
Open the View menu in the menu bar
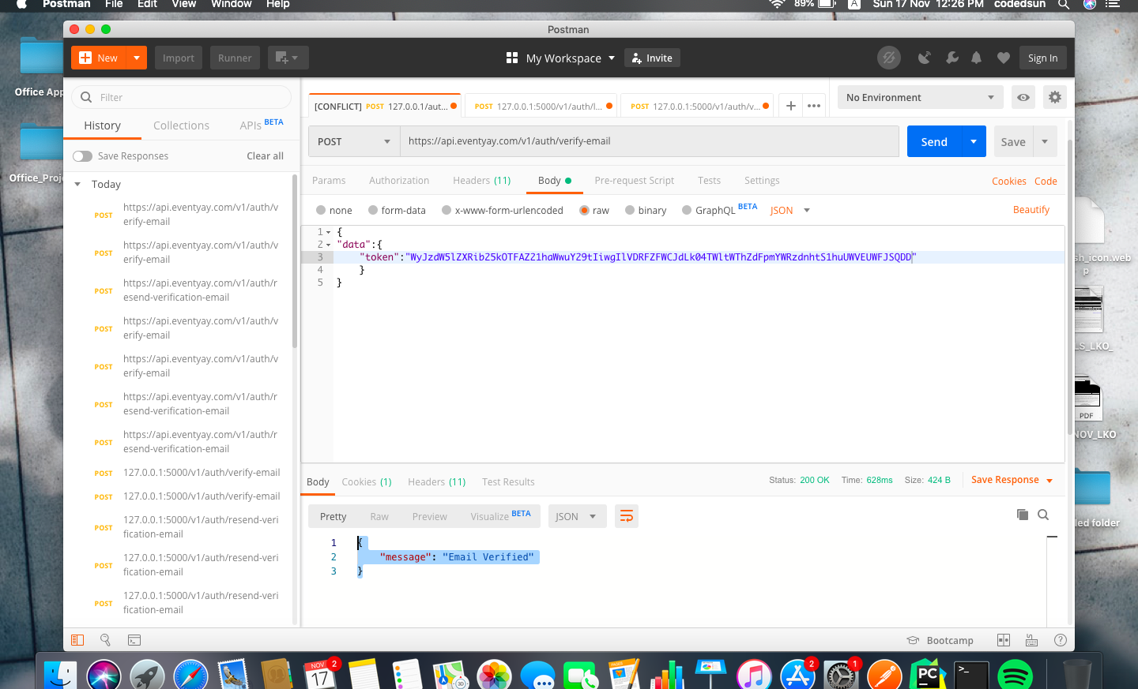[183, 4]
